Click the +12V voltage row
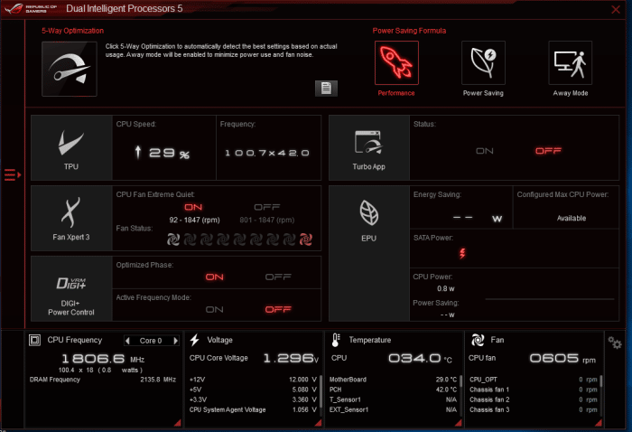This screenshot has height=432, width=632. point(253,380)
